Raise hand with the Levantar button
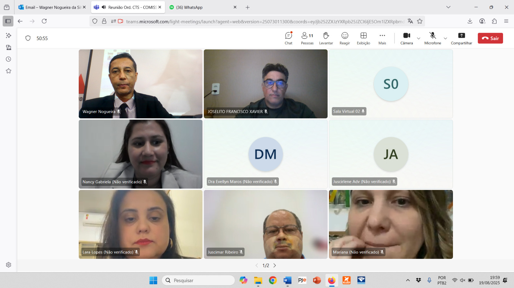This screenshot has height=288, width=514. [x=326, y=38]
